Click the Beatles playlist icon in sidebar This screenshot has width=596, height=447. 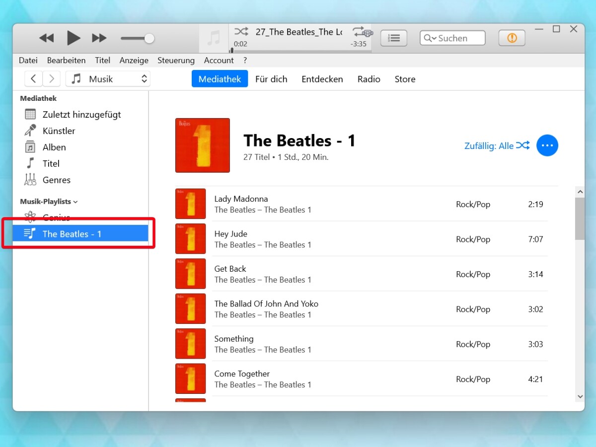pyautogui.click(x=30, y=233)
